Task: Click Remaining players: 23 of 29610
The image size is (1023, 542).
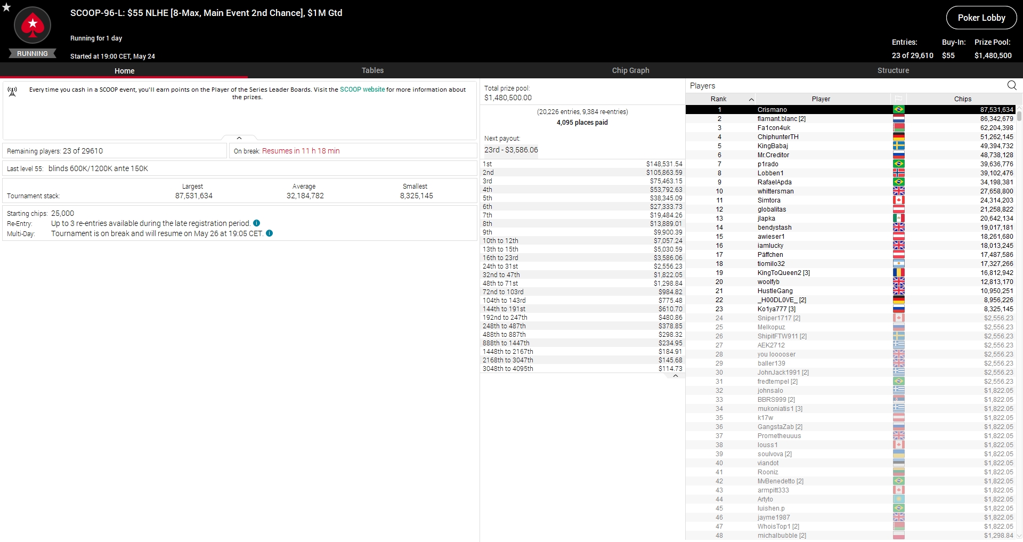Action: 55,151
